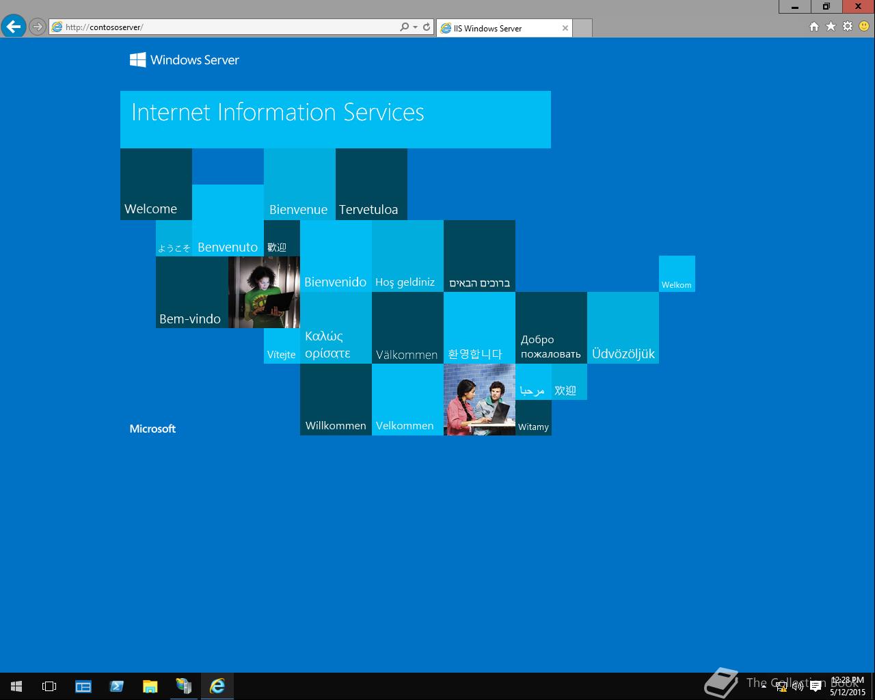Viewport: 875px width, 700px height.
Task: Click the smiley feedback icon
Action: (864, 27)
